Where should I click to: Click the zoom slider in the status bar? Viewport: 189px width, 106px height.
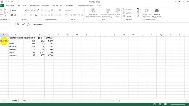[178, 104]
